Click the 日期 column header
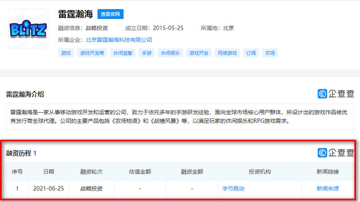The width and height of the screenshot is (360, 202). coord(49,172)
